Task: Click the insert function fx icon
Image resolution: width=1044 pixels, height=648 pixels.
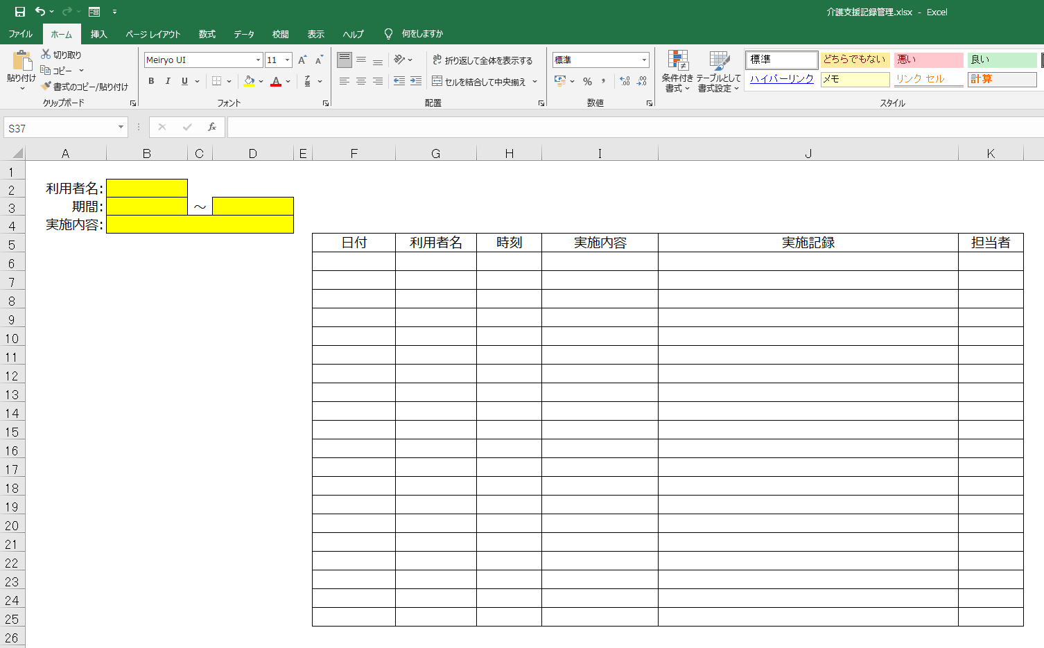Action: click(x=212, y=127)
